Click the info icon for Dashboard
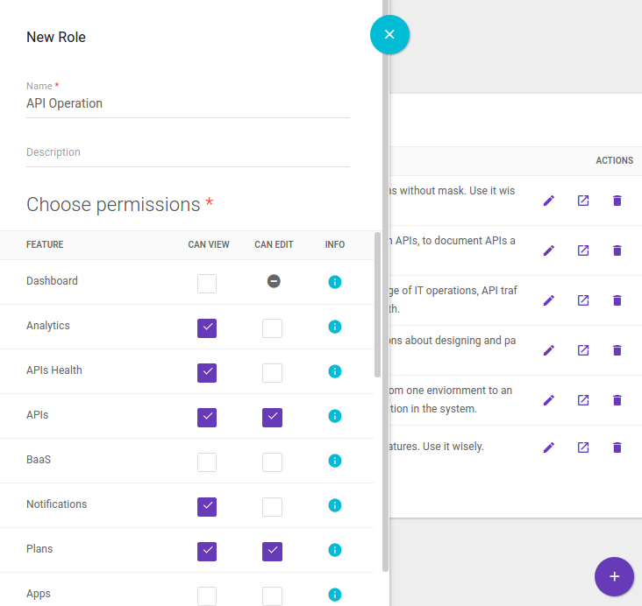Image resolution: width=642 pixels, height=606 pixels. [334, 282]
